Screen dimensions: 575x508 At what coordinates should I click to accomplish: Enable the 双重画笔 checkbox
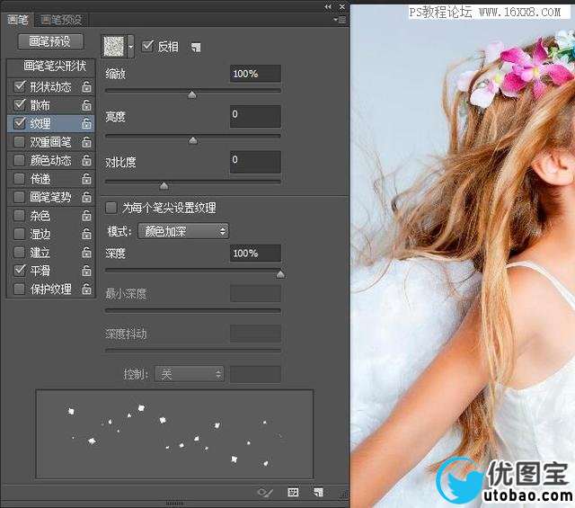[x=19, y=142]
